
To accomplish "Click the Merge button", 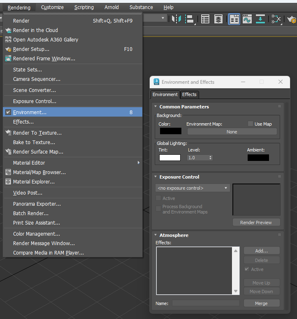I will point(262,303).
